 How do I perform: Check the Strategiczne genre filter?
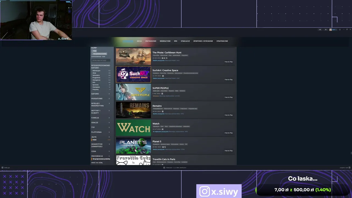coord(101,80)
